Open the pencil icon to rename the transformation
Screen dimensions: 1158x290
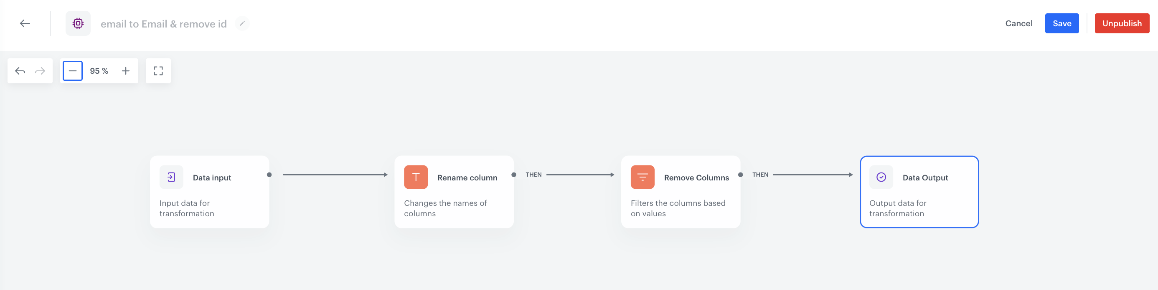coord(242,23)
